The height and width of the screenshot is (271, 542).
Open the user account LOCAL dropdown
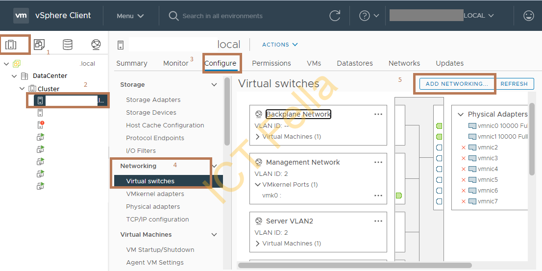pyautogui.click(x=479, y=16)
